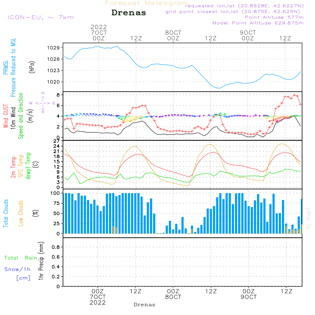This screenshot has height=315, width=315.
Task: Click the 100 cloud percentage tick label
Action: pos(55,193)
